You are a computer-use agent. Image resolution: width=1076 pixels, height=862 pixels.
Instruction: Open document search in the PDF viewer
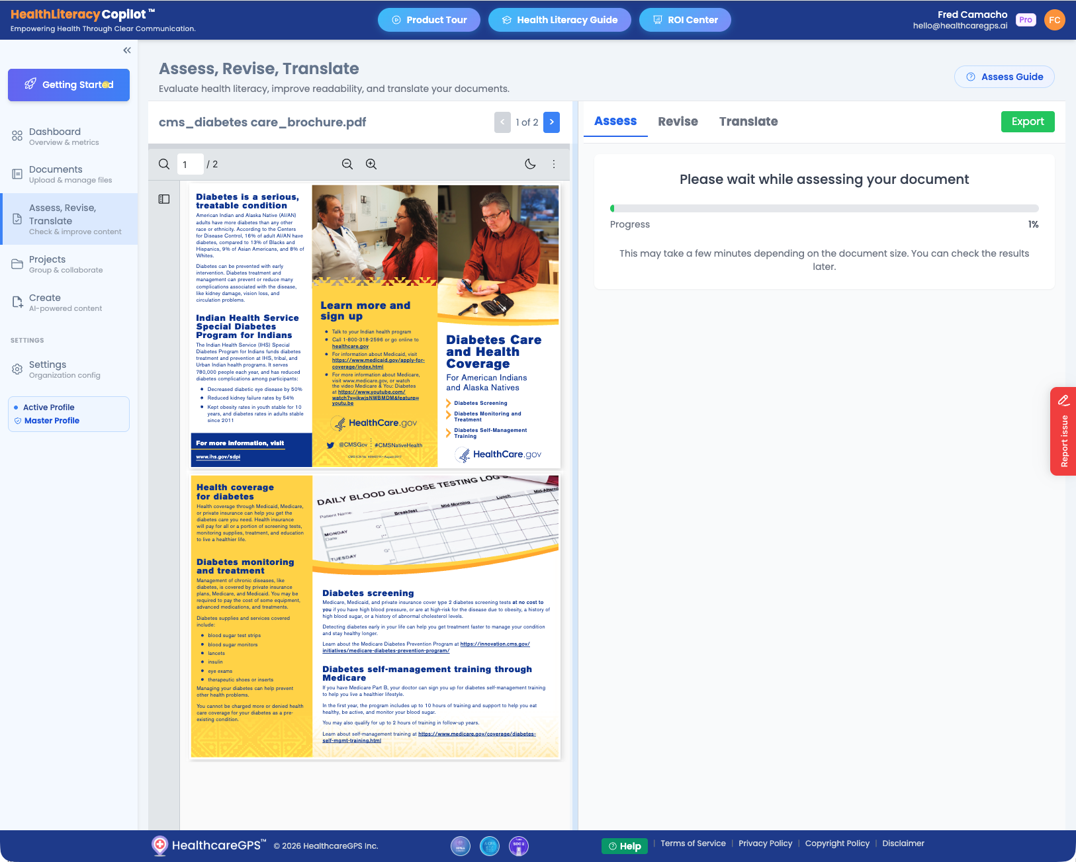point(163,163)
